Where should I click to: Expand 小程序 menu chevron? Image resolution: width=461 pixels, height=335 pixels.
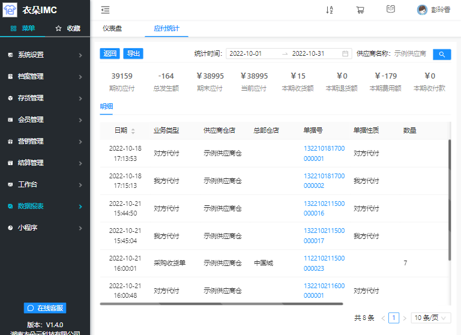point(80,228)
